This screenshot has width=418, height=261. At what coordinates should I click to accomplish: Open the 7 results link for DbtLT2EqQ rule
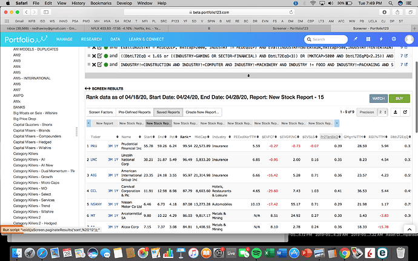[x=404, y=56]
